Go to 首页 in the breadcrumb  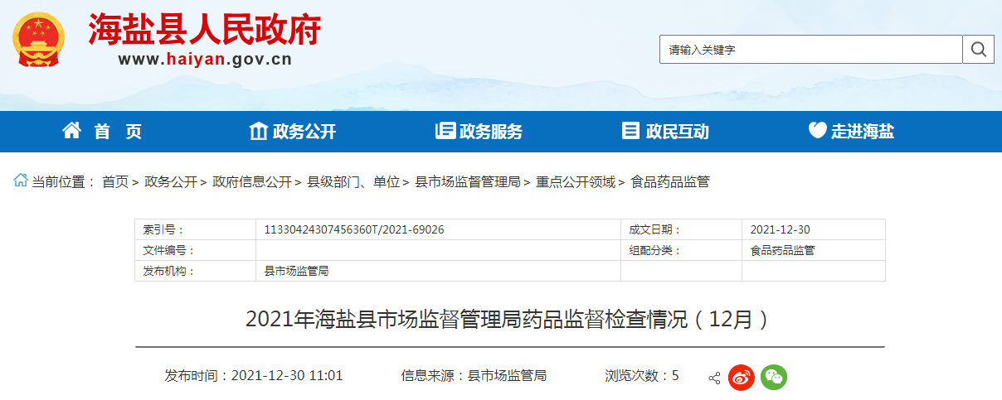coord(115,181)
